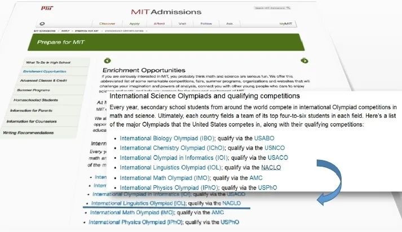Open the NACLO link in enlarged list
Screen dimensions: 402x232
coord(271,168)
